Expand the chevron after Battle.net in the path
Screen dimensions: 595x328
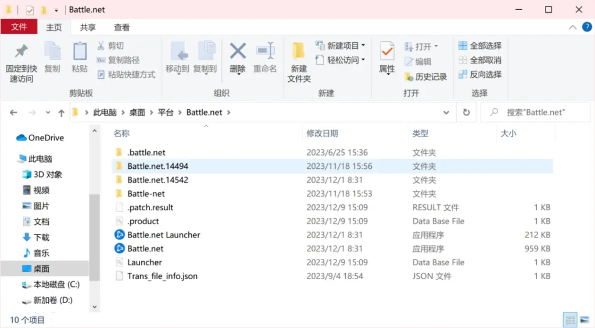pyautogui.click(x=228, y=113)
